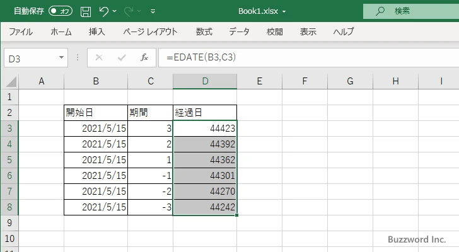The width and height of the screenshot is (459, 252).
Task: Select row 10 header
Action: (x=9, y=239)
